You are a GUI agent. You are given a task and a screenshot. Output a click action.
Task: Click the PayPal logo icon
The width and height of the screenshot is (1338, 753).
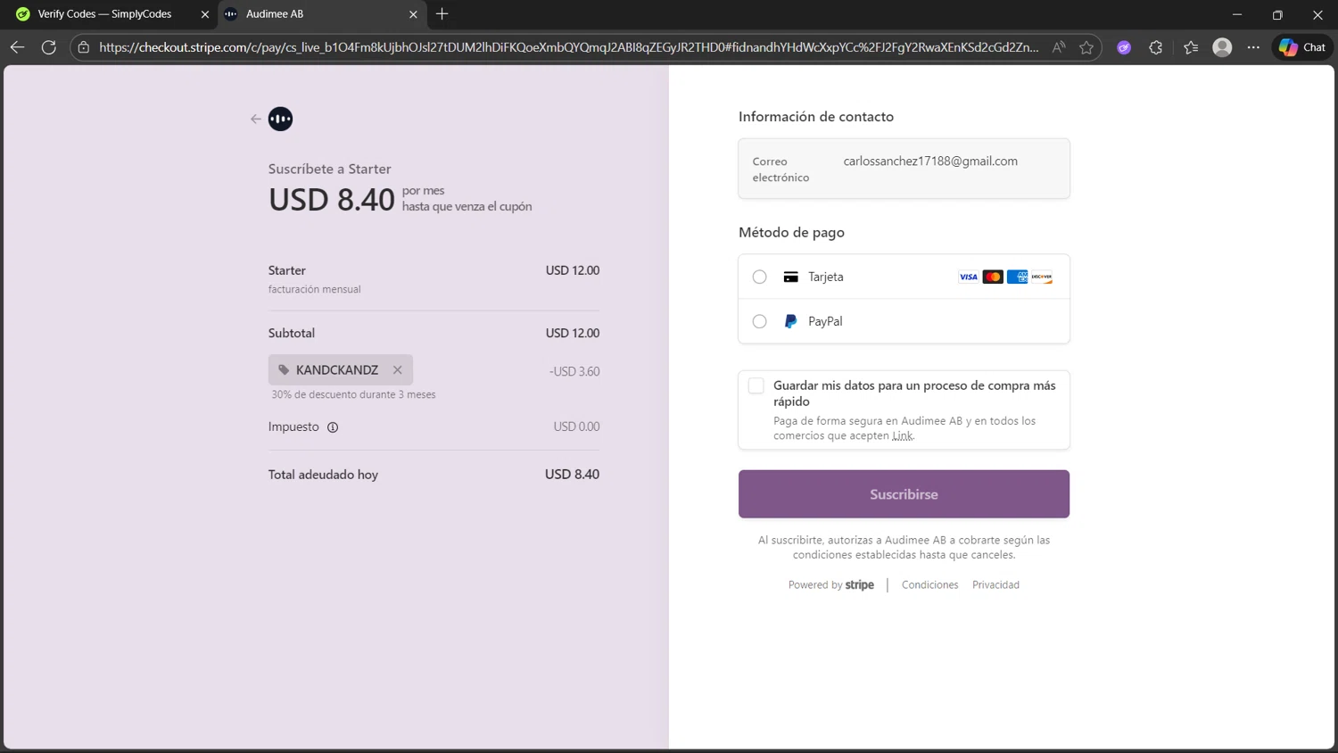790,321
